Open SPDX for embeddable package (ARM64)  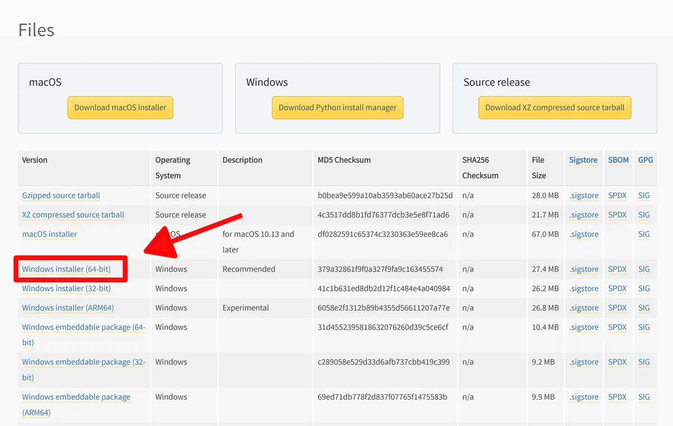point(617,397)
